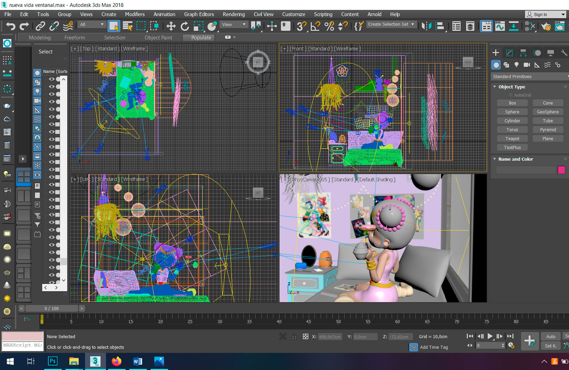Viewport: 569px width, 370px height.
Task: Open Utilities panel wrench icon
Action: pos(564,53)
